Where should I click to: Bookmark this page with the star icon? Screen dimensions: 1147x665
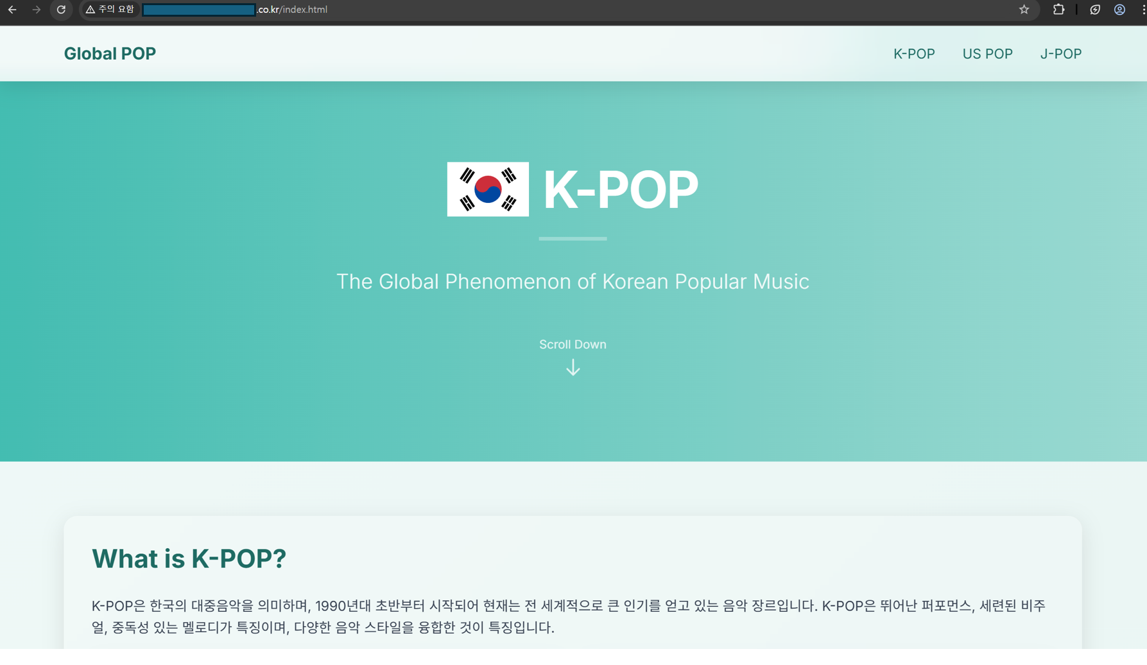point(1024,10)
